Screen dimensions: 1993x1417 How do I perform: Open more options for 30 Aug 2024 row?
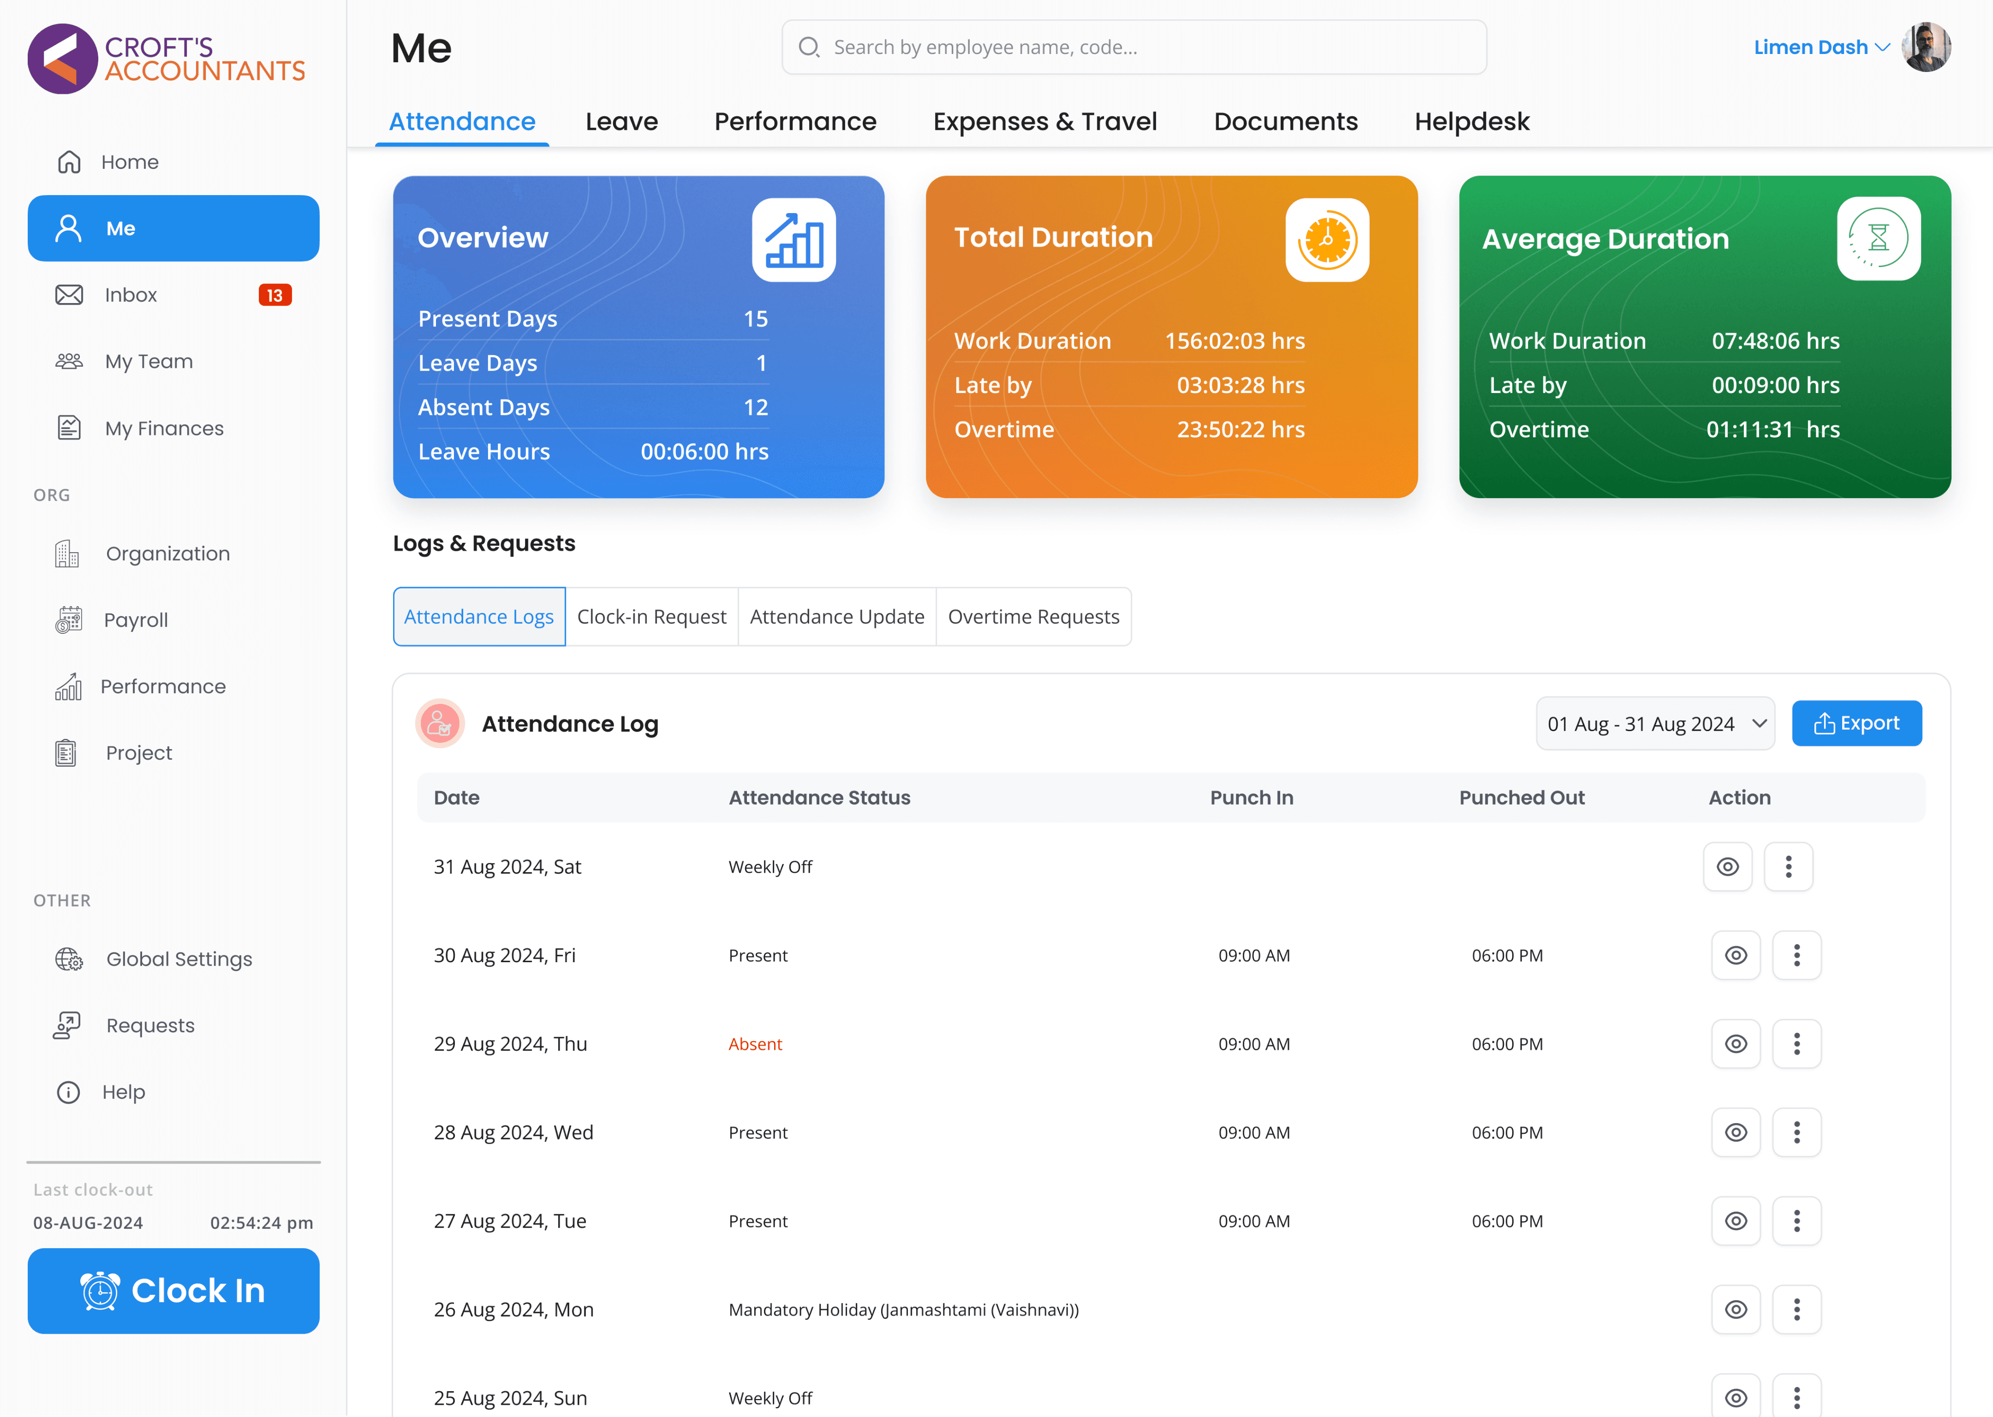click(x=1796, y=955)
